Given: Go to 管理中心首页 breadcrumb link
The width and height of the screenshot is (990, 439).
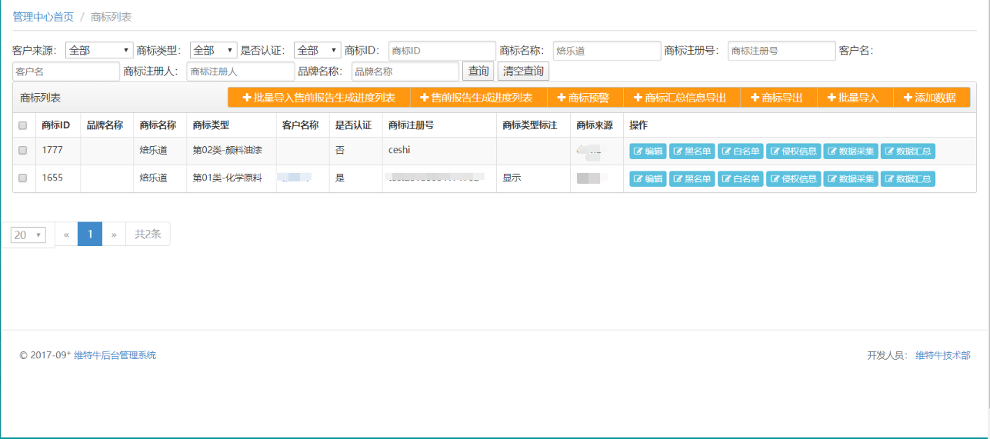Looking at the screenshot, I should 43,16.
